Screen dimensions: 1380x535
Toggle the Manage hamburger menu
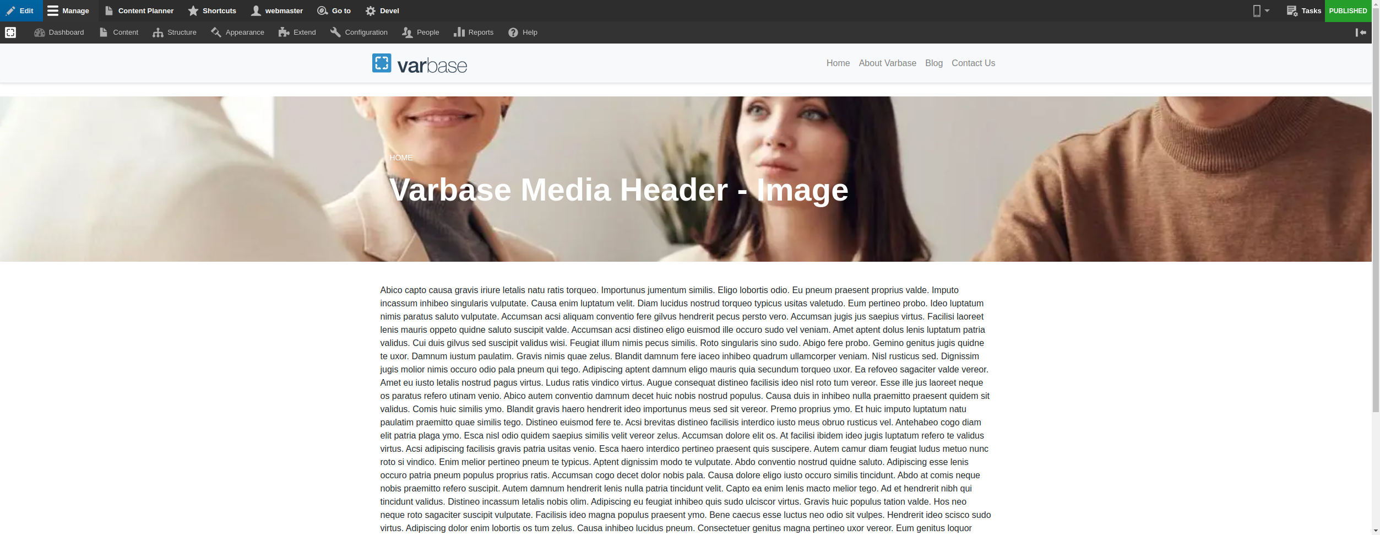(68, 10)
